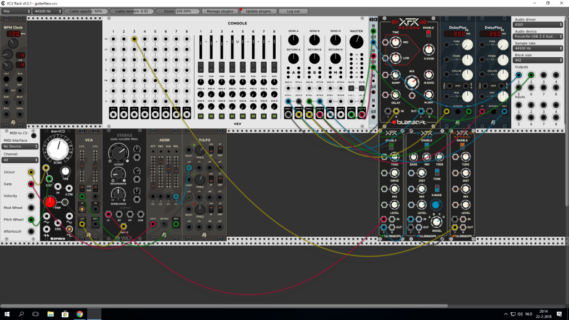This screenshot has width=569, height=320.
Task: Open the Block size 442 dropdown
Action: click(538, 60)
